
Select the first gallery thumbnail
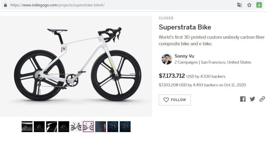27,127
